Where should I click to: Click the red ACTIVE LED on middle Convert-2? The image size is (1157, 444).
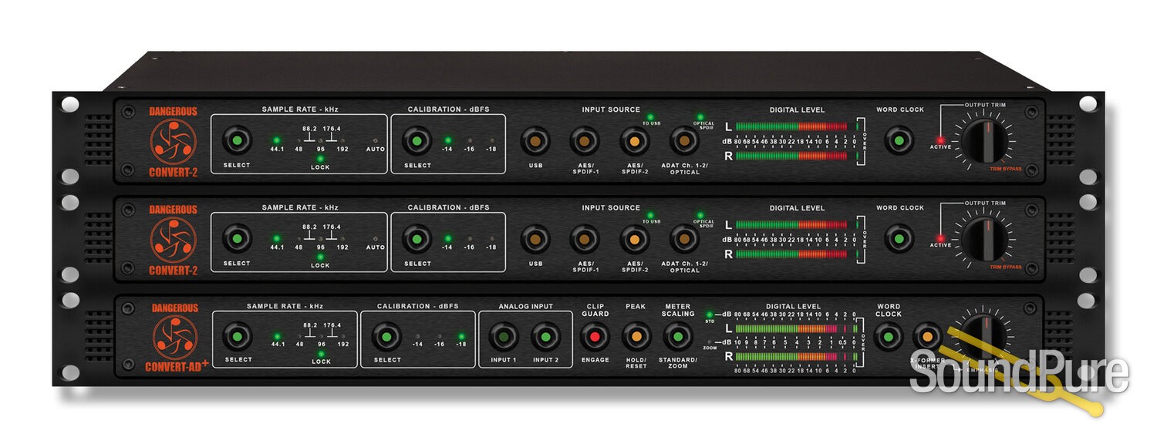coord(940,238)
